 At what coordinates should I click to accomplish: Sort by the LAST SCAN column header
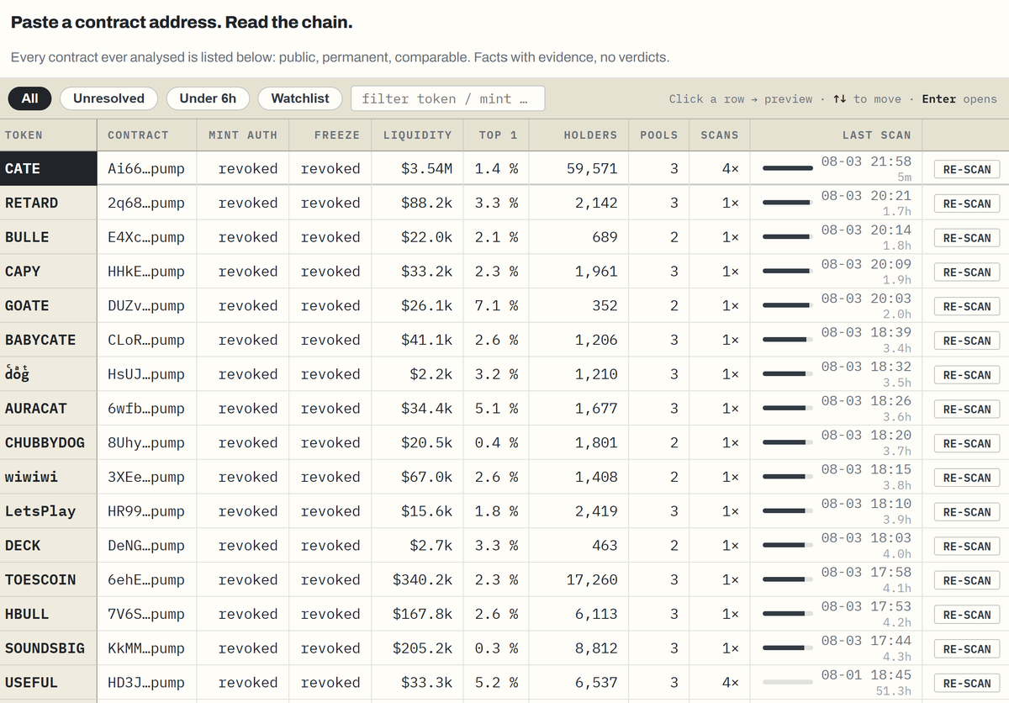coord(876,135)
